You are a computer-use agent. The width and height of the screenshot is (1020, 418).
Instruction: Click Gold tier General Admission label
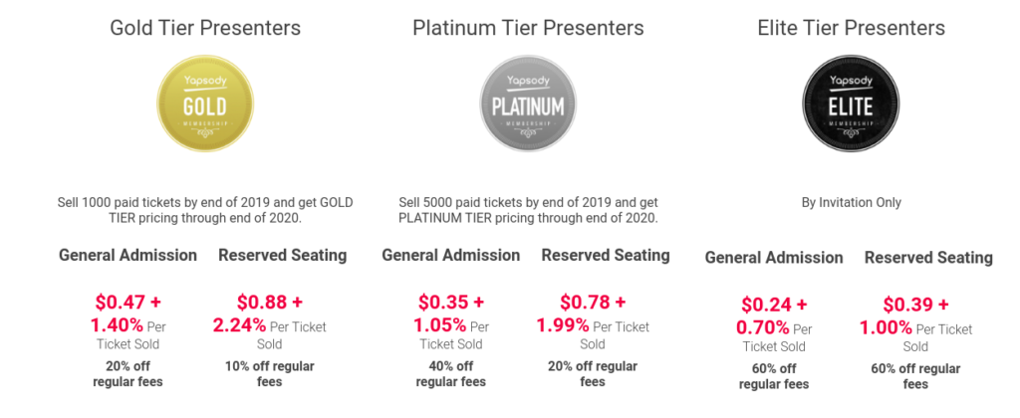(127, 255)
